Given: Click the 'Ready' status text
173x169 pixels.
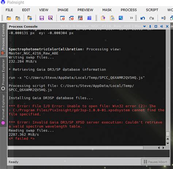Looking at the screenshot, I should pos(14,162).
